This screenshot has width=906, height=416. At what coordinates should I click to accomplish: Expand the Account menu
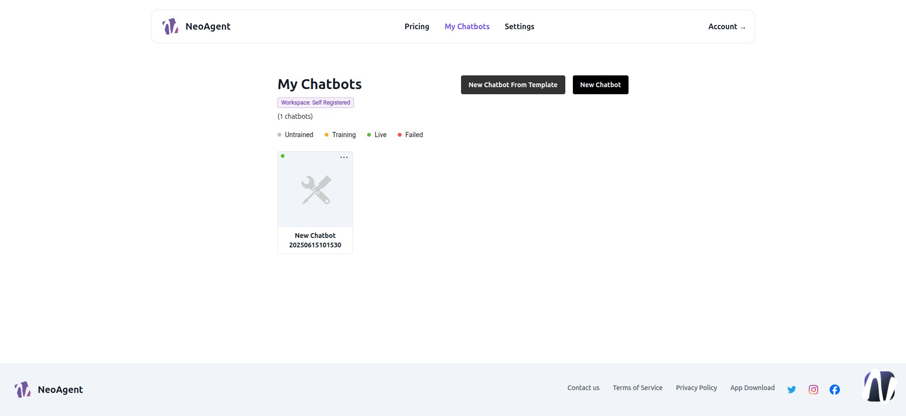(727, 26)
